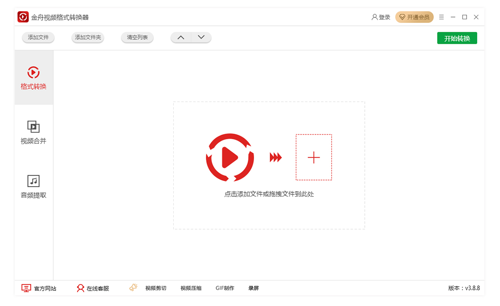Image resolution: width=500 pixels, height=306 pixels.
Task: Click the 添加文件 button
Action: (38, 38)
